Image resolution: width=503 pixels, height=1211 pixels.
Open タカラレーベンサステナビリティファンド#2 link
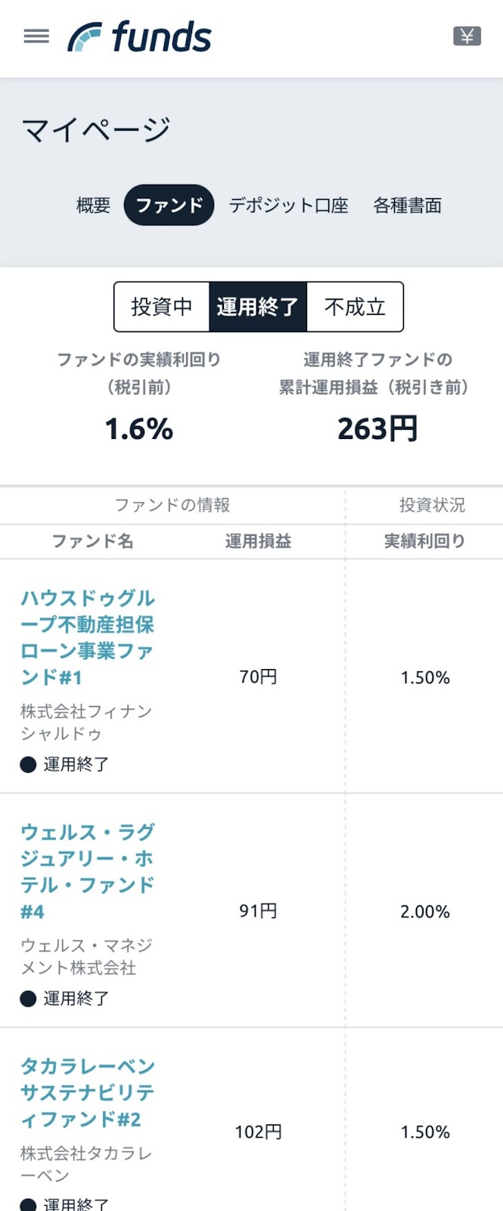(88, 1092)
